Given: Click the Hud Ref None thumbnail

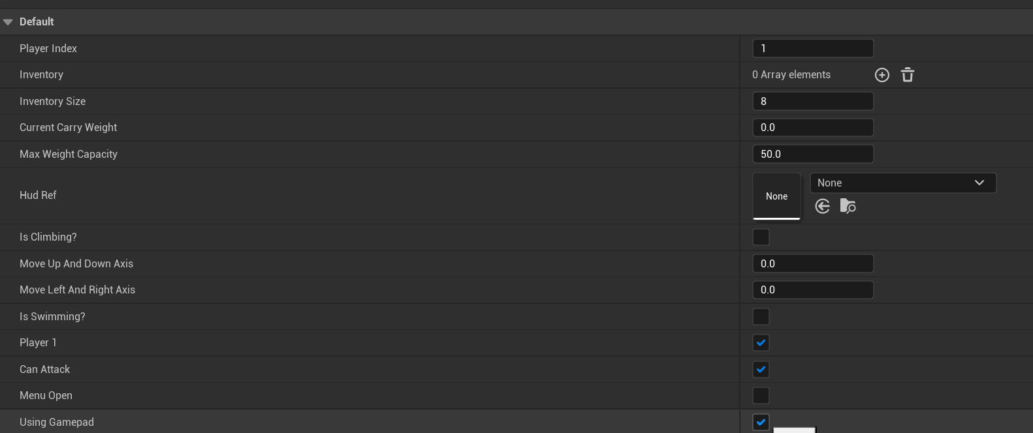Looking at the screenshot, I should coord(776,196).
